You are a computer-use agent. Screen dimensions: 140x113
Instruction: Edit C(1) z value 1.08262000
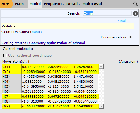click(x=86, y=67)
